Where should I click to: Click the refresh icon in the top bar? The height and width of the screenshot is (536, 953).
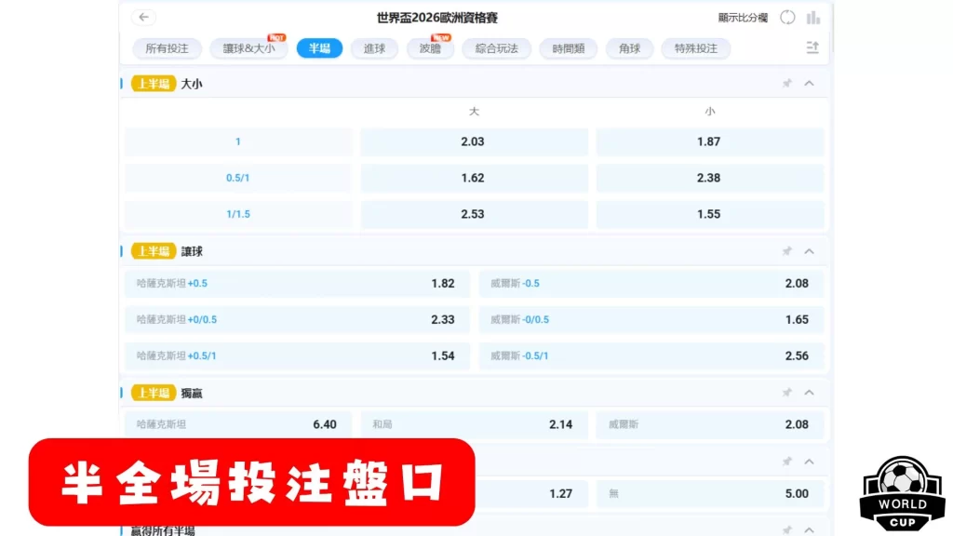point(786,17)
